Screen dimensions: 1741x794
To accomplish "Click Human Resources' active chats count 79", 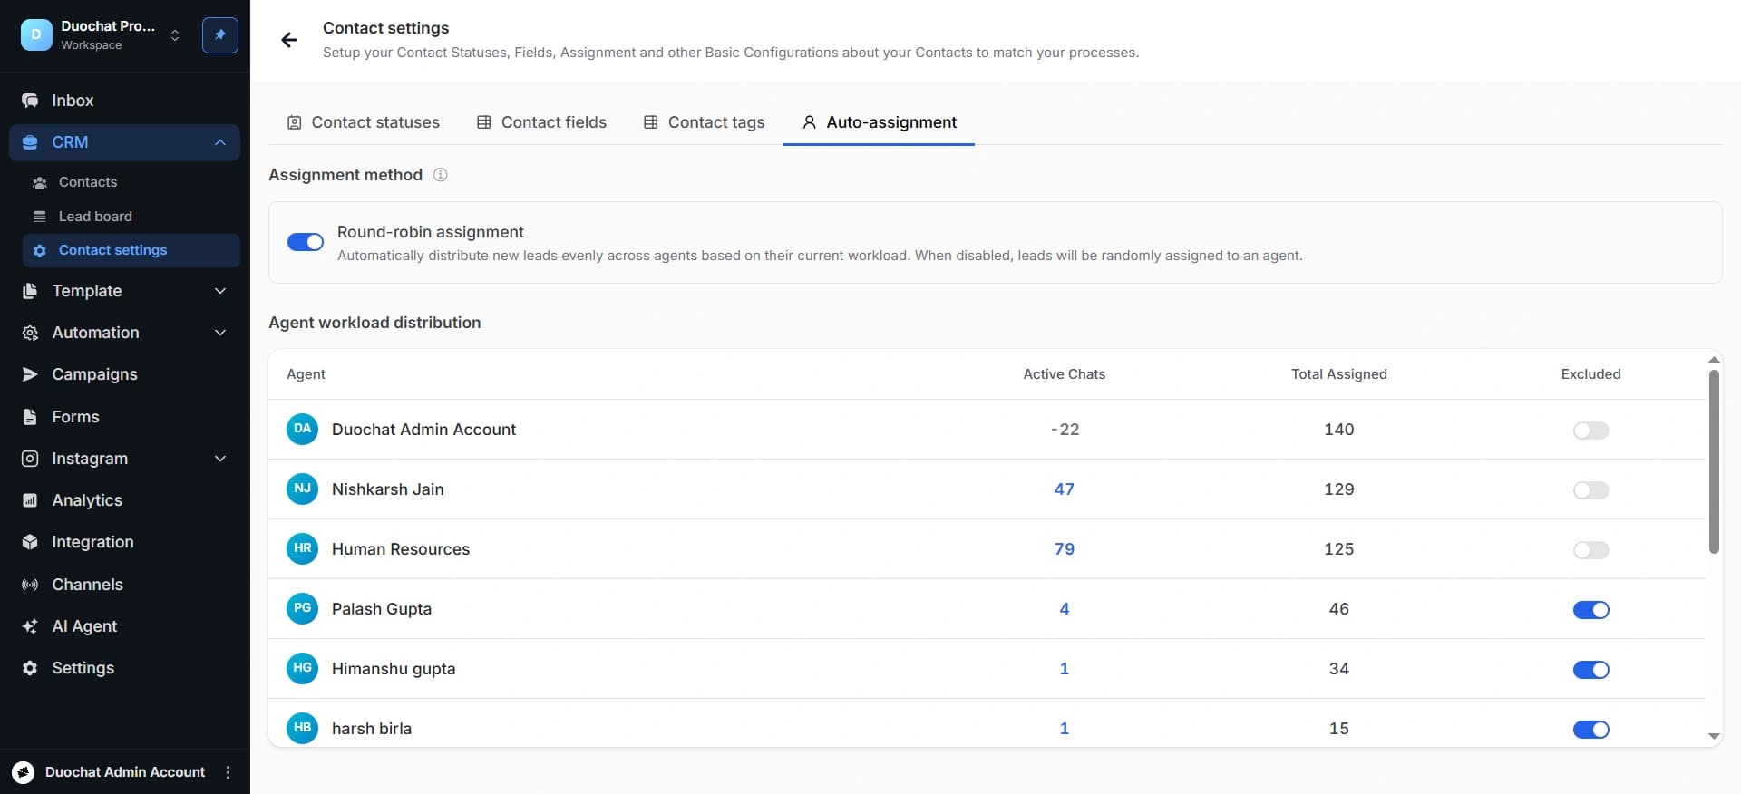I will (1065, 549).
